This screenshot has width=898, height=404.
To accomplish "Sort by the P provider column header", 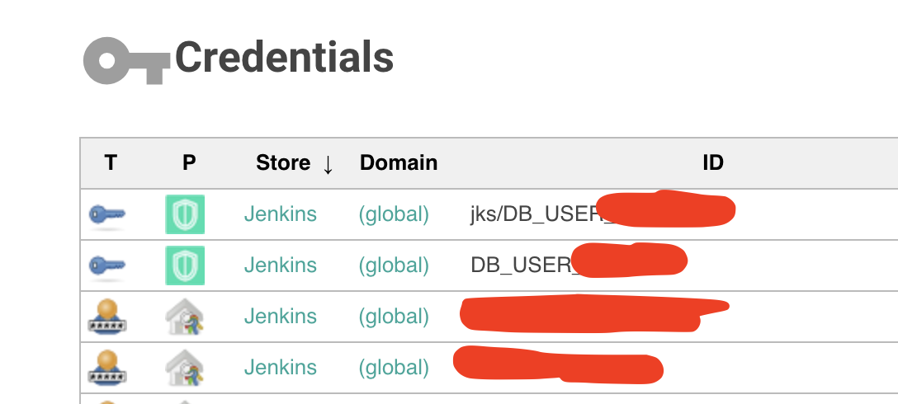I will pos(189,163).
